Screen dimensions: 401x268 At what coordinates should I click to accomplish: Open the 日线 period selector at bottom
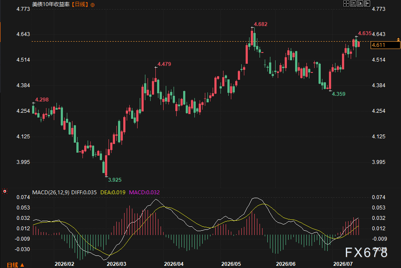pos(15,265)
